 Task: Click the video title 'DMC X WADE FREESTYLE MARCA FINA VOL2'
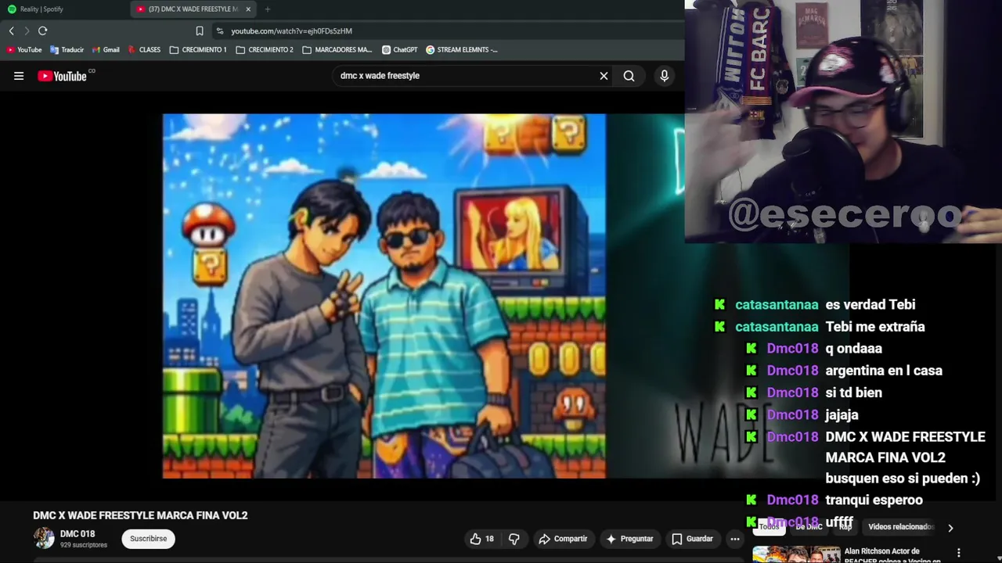click(140, 515)
